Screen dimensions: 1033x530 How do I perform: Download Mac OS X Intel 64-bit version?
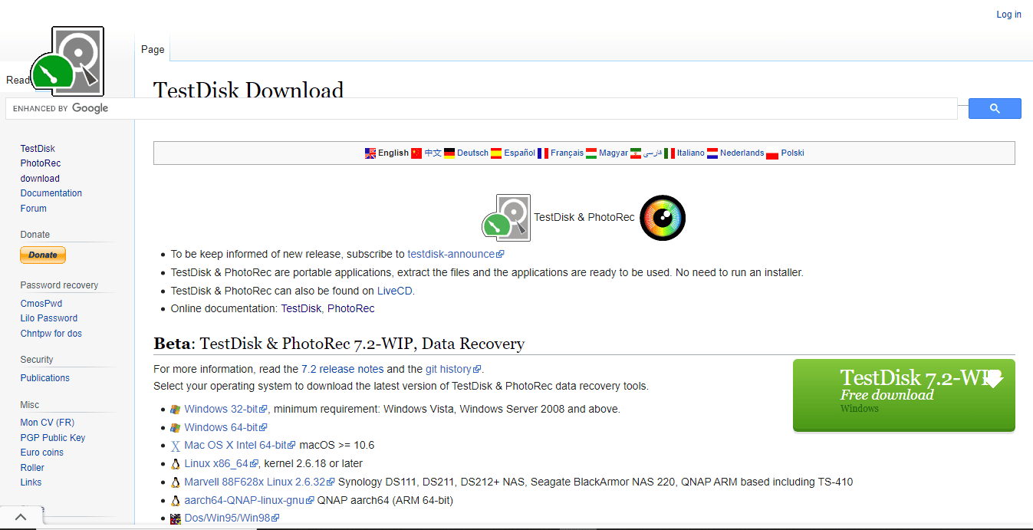tap(240, 446)
